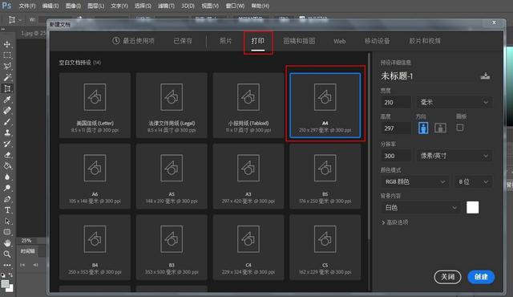
Task: Open the 窗口(W) menu
Action: (235, 6)
